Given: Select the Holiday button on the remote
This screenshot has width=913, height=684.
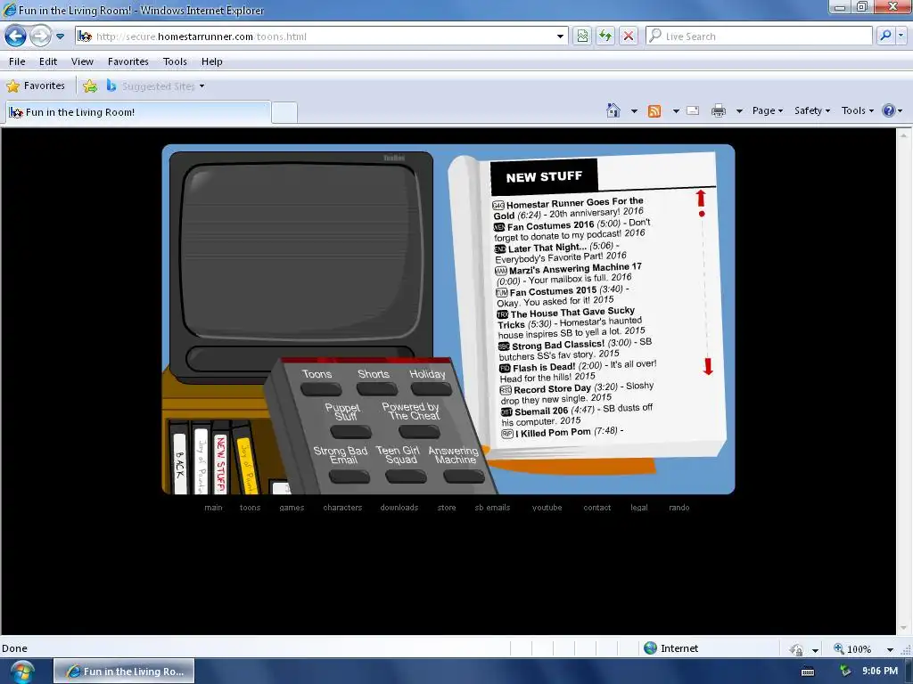Looking at the screenshot, I should pyautogui.click(x=431, y=388).
